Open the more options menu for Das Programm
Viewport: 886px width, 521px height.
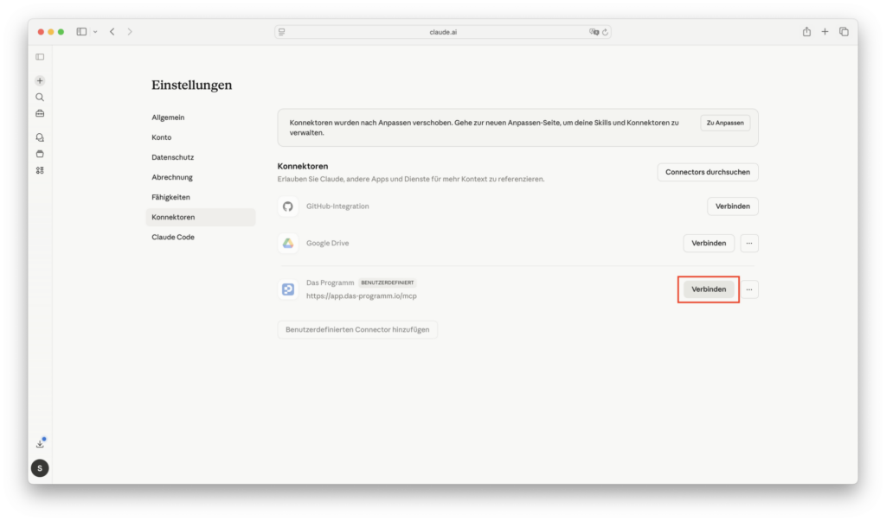pyautogui.click(x=749, y=289)
